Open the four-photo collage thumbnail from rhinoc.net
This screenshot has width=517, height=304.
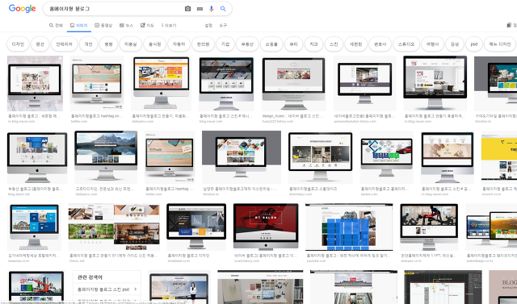(114, 227)
